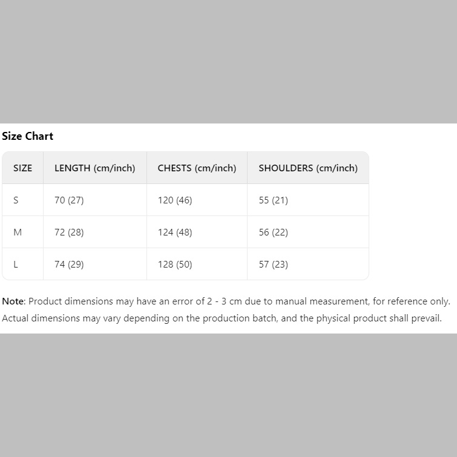Viewport: 457px width, 457px height.
Task: Select the CHESTS (cm/inch) column header
Action: [x=197, y=168]
